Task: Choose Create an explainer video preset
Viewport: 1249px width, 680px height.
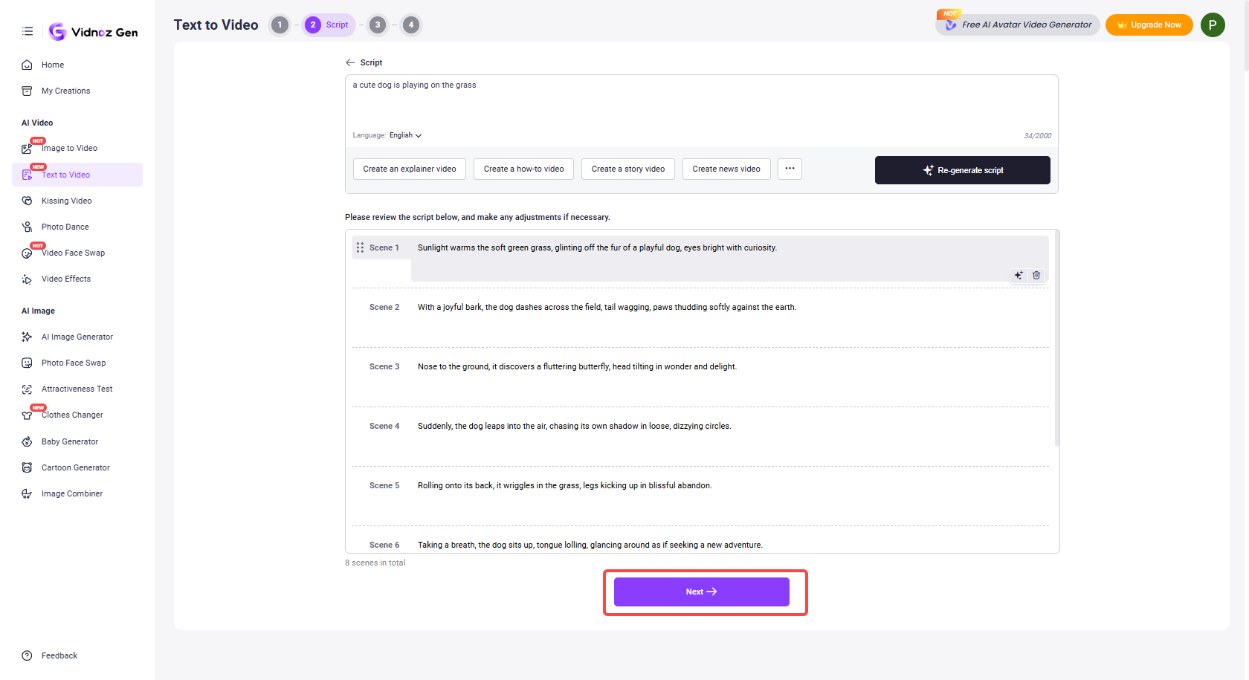Action: point(410,169)
